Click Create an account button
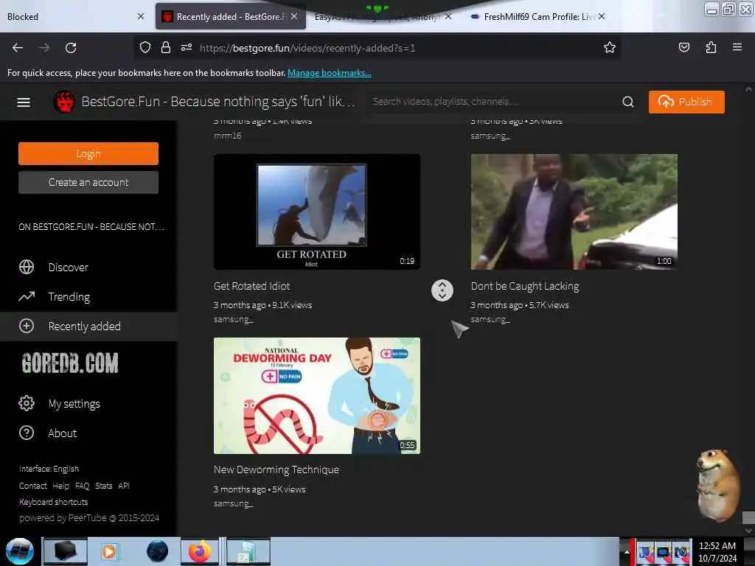Viewport: 755px width, 566px height. (x=88, y=183)
